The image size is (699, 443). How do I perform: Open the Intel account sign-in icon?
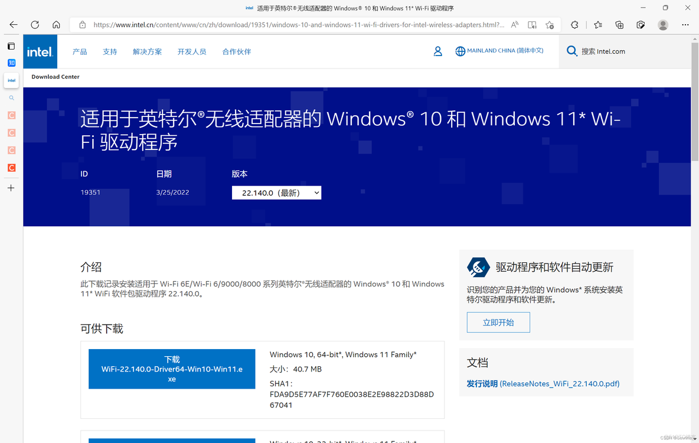pyautogui.click(x=438, y=51)
